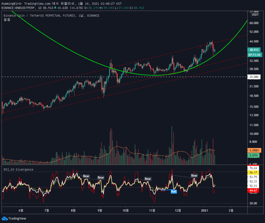The width and height of the screenshot is (265, 223).
Task: Select the RSI_X3 Divergence indicator title
Action: [x=18, y=170]
